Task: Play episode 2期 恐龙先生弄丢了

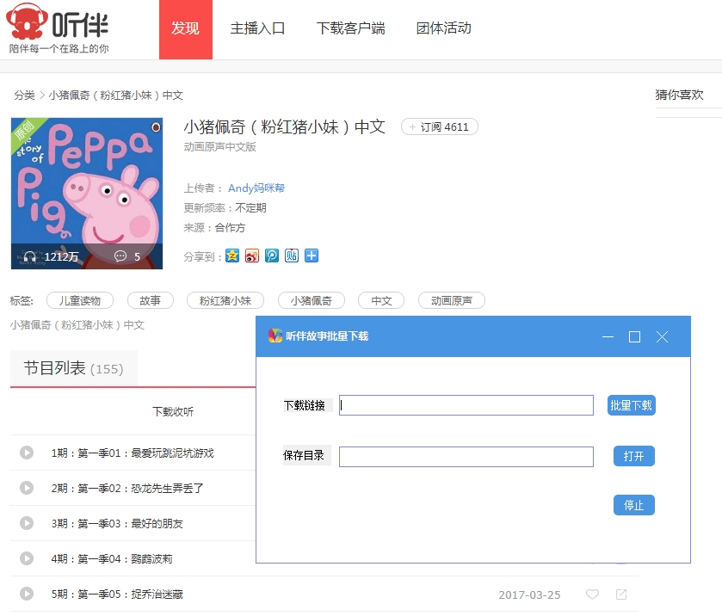Action: point(27,488)
